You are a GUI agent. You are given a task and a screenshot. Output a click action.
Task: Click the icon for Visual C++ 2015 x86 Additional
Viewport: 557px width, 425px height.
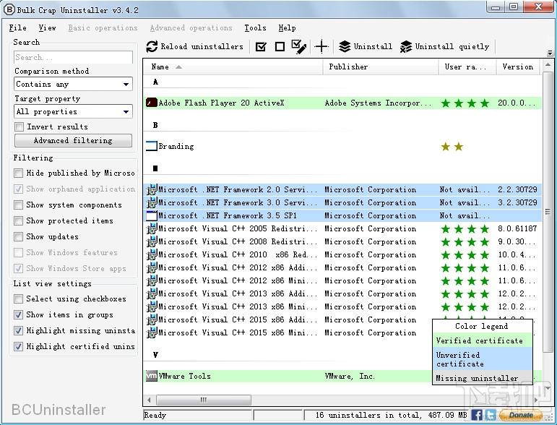[152, 319]
